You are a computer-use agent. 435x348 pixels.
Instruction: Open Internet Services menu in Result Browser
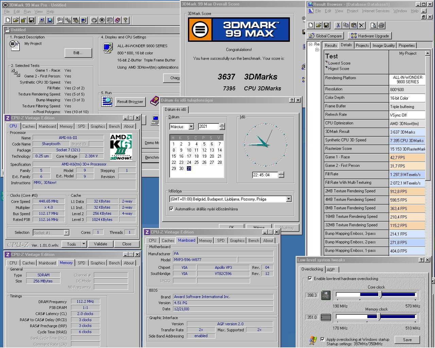click(x=376, y=11)
